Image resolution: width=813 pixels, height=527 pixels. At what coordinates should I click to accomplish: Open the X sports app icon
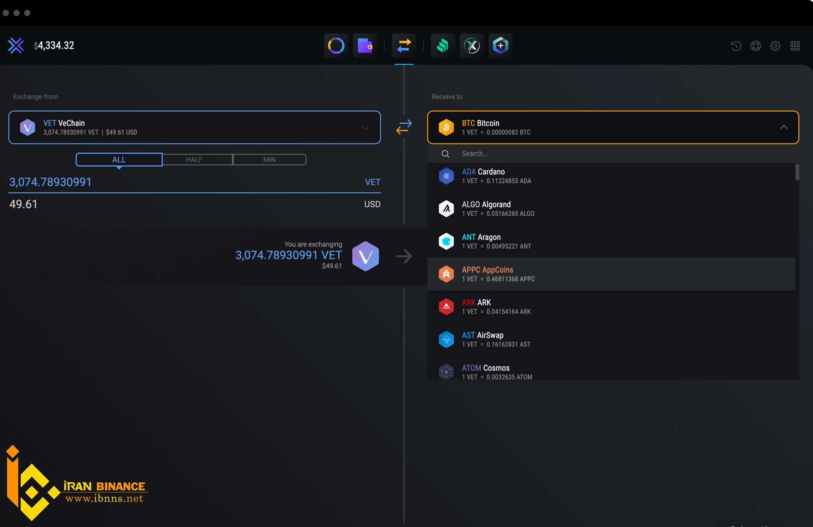472,45
